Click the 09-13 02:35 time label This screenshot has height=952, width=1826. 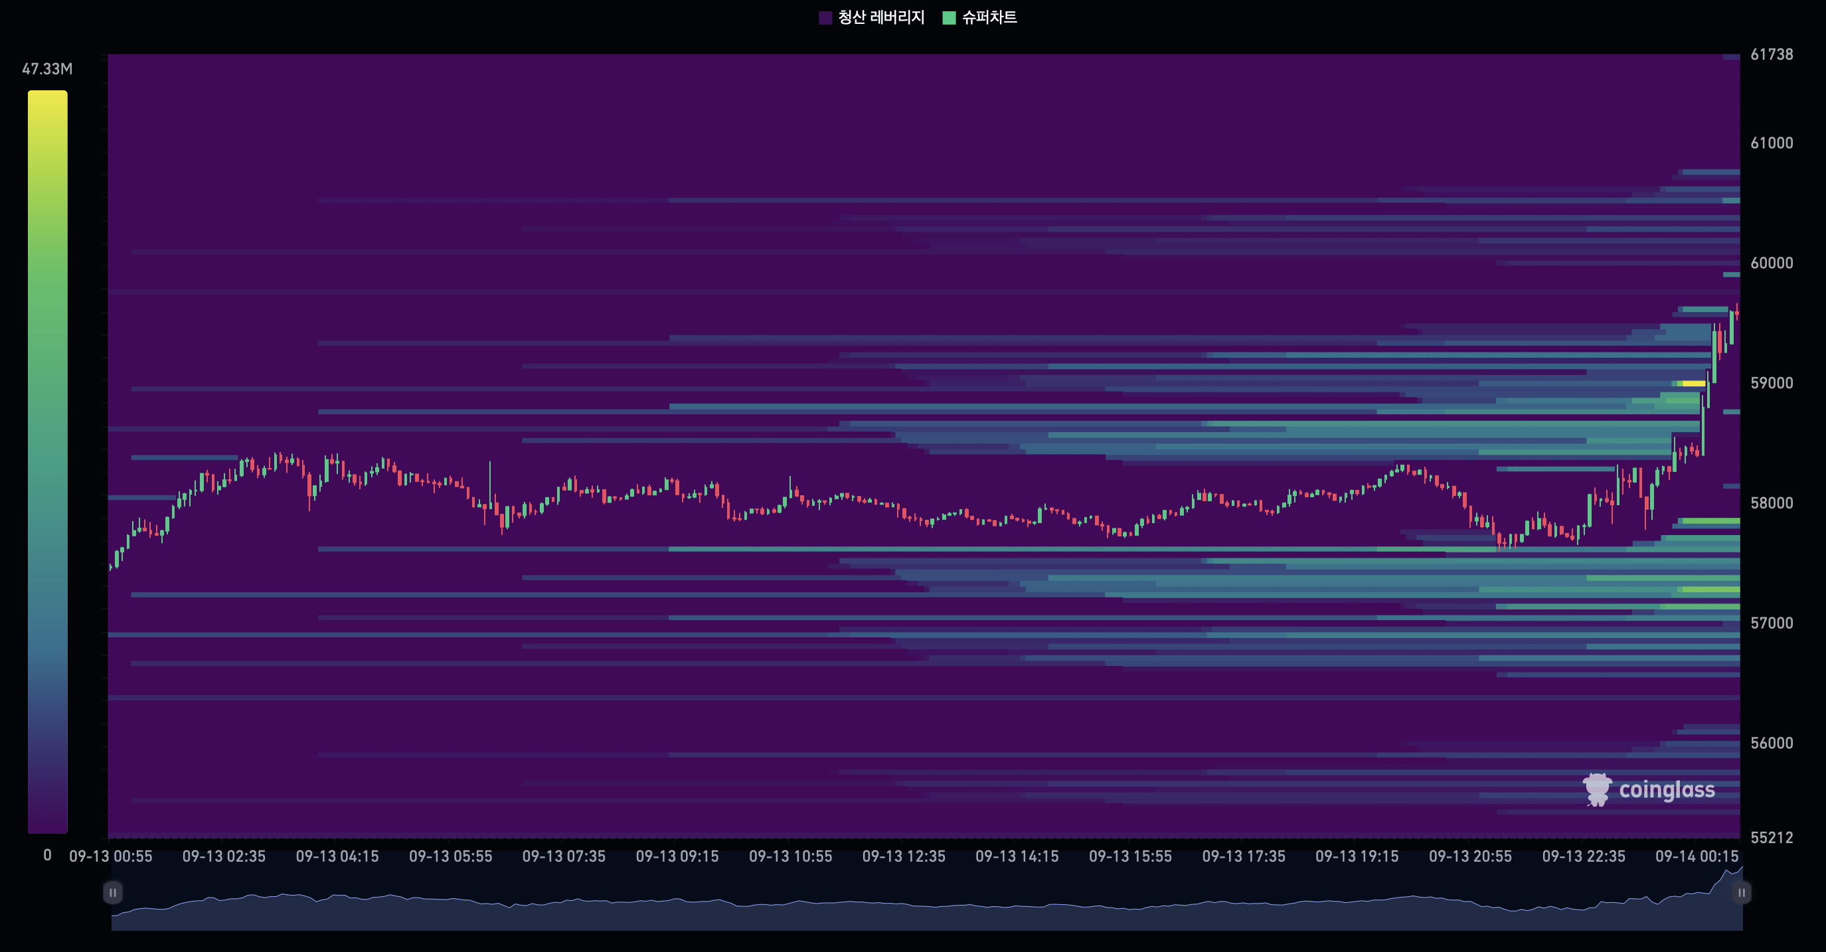point(224,856)
